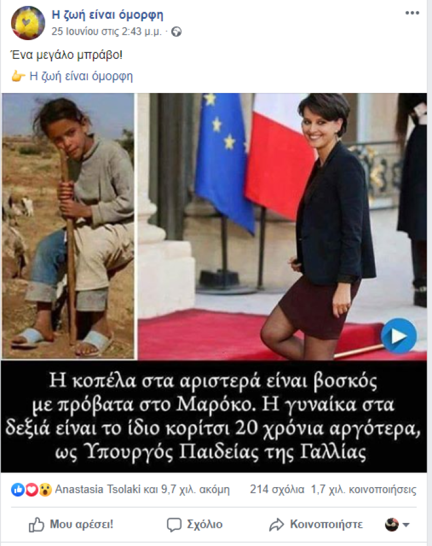Expand the acting-as profile selector dropdown
Viewport: 432px width, 546px height.
pyautogui.click(x=397, y=524)
